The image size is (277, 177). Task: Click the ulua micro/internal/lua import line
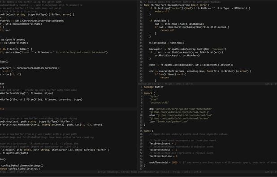(x=180, y=115)
